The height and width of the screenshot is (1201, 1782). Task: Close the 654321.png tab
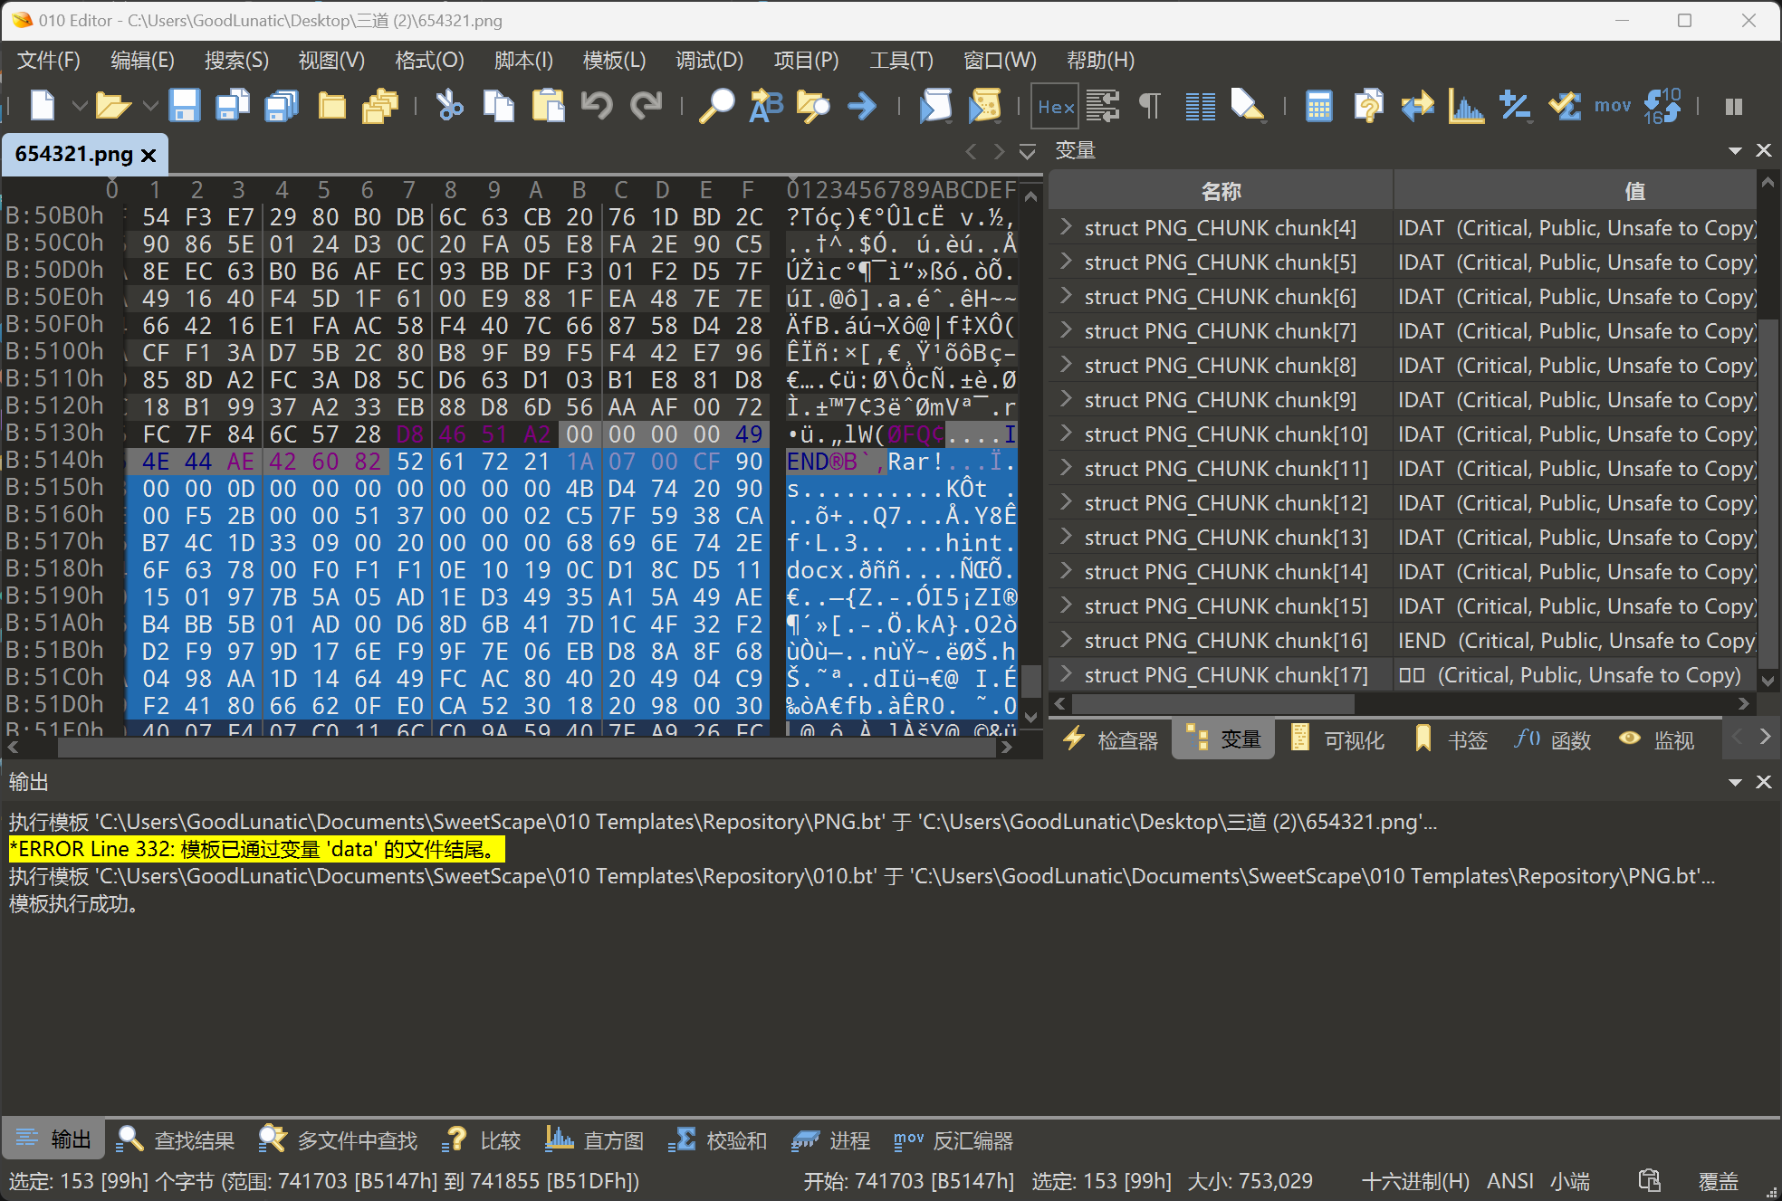click(149, 155)
